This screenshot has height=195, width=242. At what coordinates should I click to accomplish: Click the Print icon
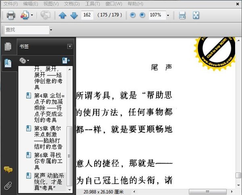10,15
